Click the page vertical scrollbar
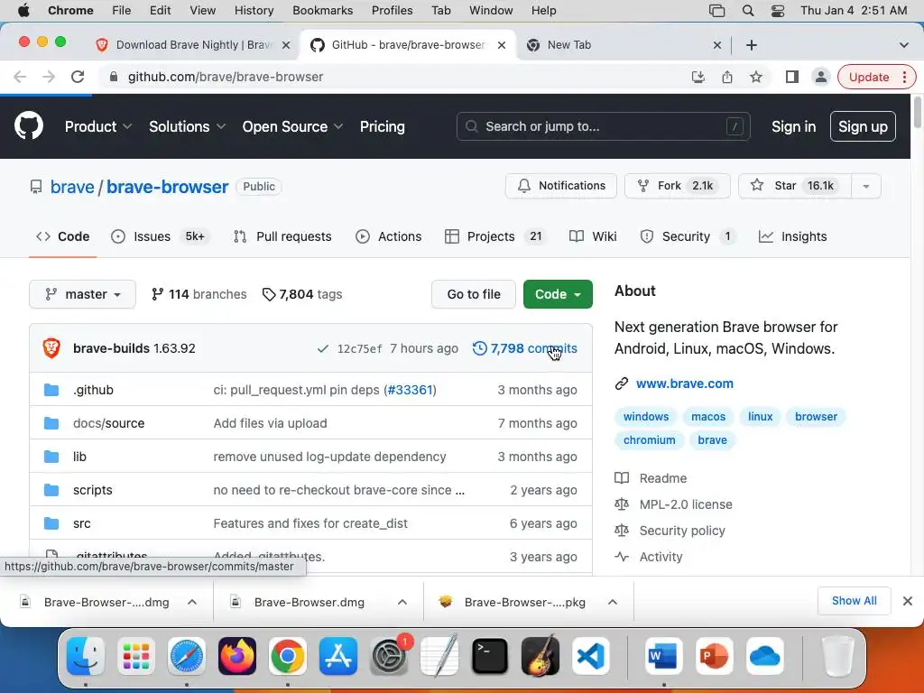 coord(917,112)
